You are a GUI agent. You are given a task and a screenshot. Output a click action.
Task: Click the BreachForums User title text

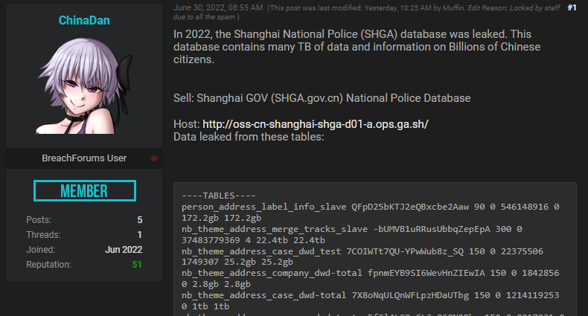84,158
